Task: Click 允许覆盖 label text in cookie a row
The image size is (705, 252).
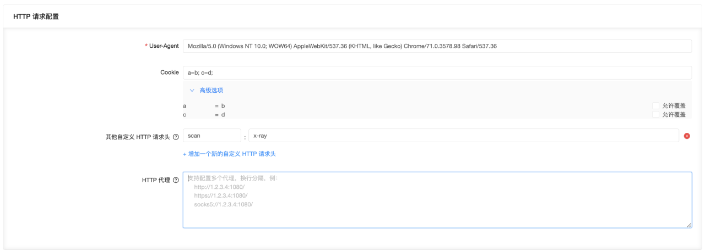Action: click(674, 105)
